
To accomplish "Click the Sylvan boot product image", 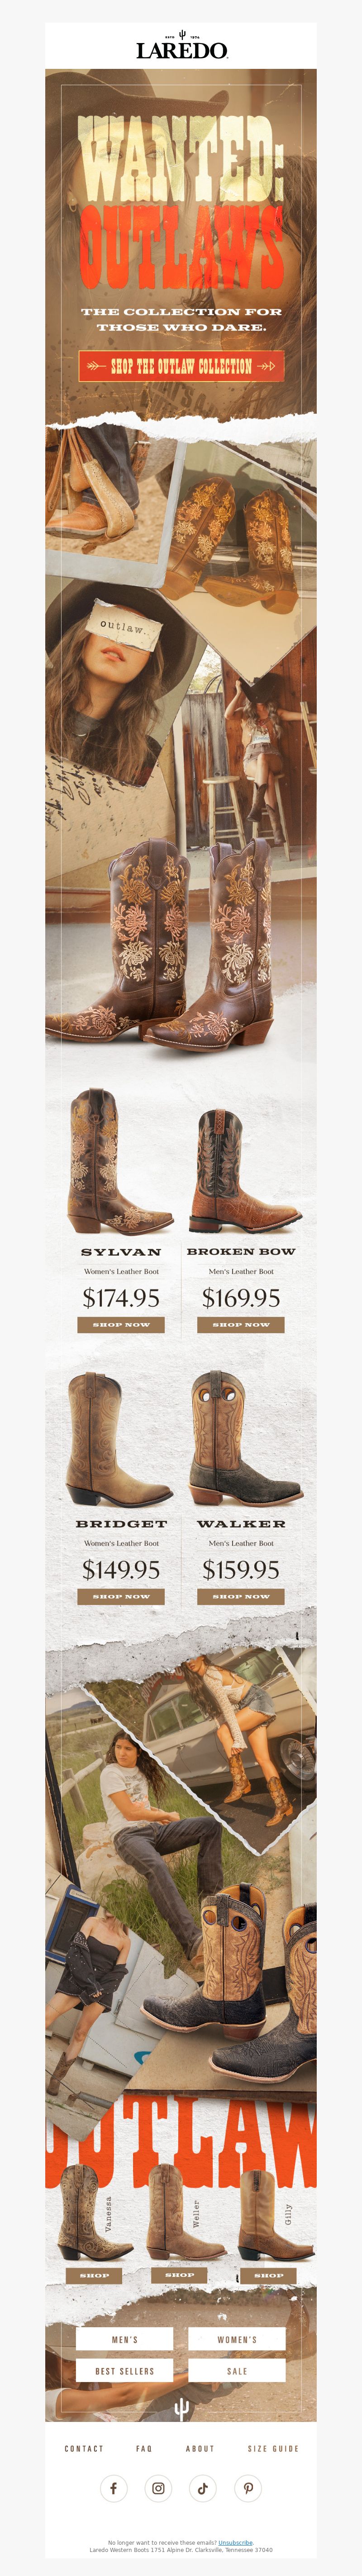I will coord(121,1161).
